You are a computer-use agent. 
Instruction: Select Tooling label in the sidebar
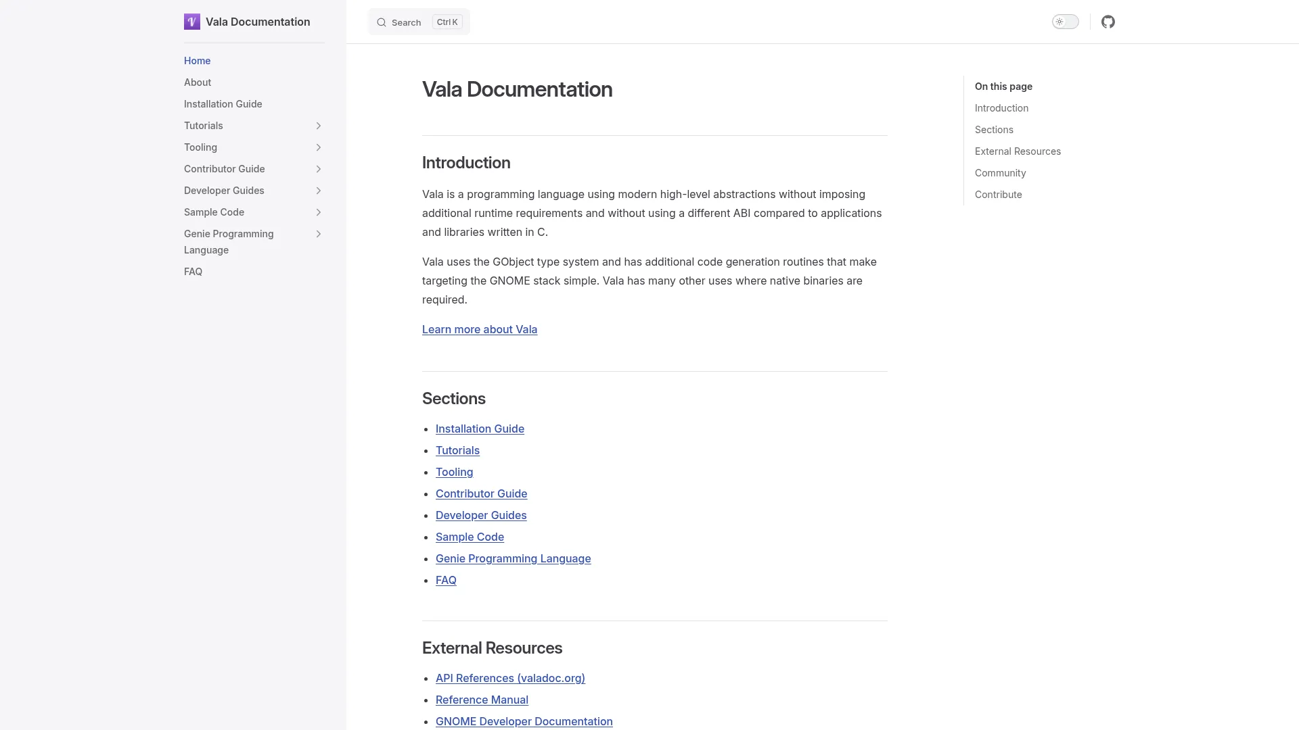200,147
